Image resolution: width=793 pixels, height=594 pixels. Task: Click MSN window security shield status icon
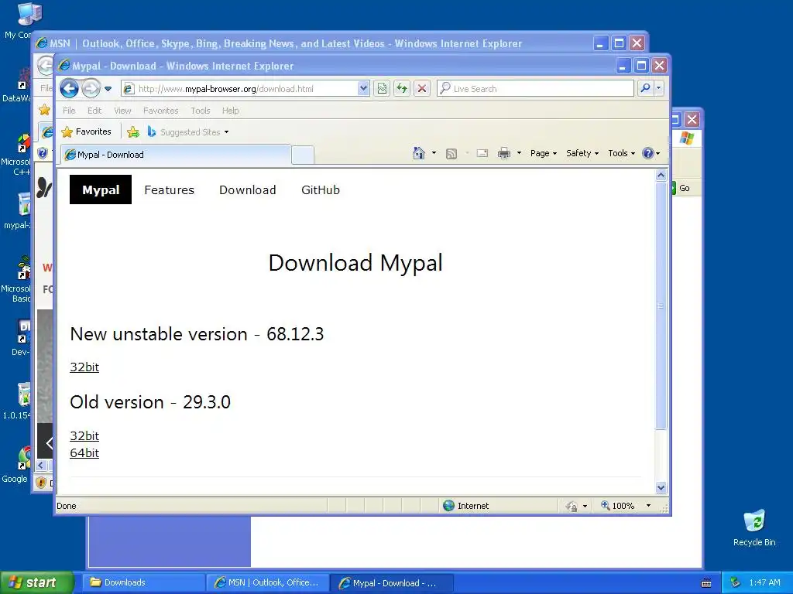[42, 483]
